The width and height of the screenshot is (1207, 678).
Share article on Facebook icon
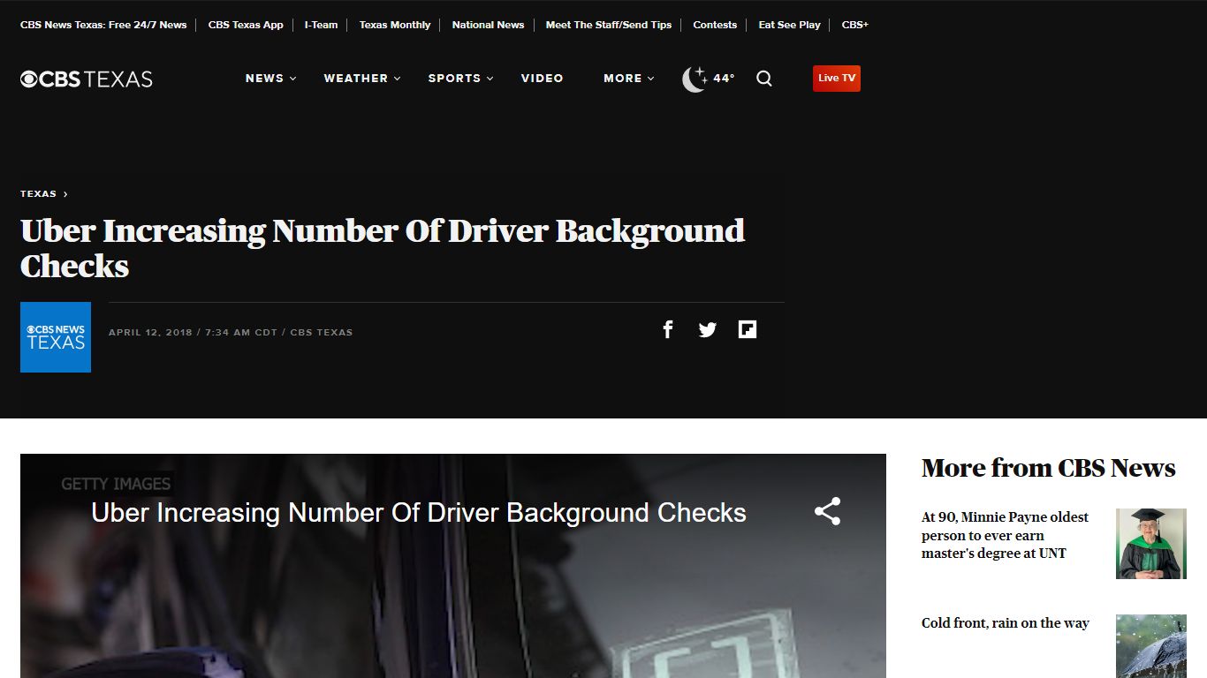668,329
